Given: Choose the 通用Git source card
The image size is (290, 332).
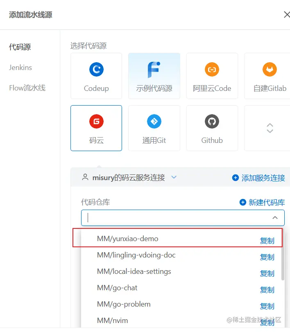Looking at the screenshot, I should pos(154,128).
